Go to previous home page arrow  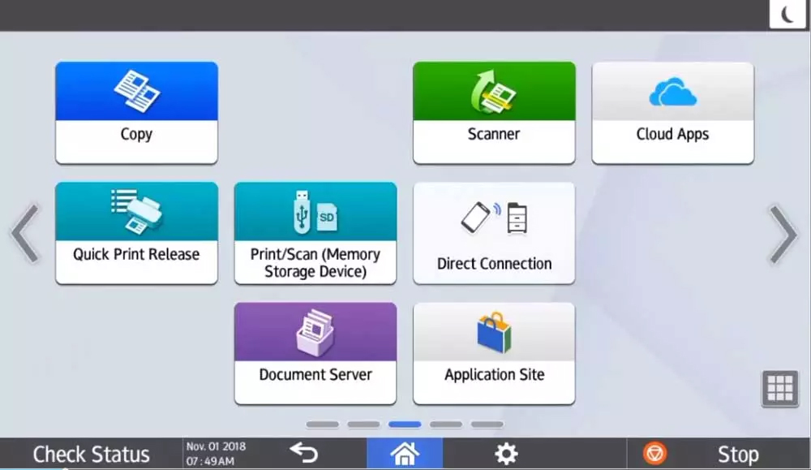25,234
